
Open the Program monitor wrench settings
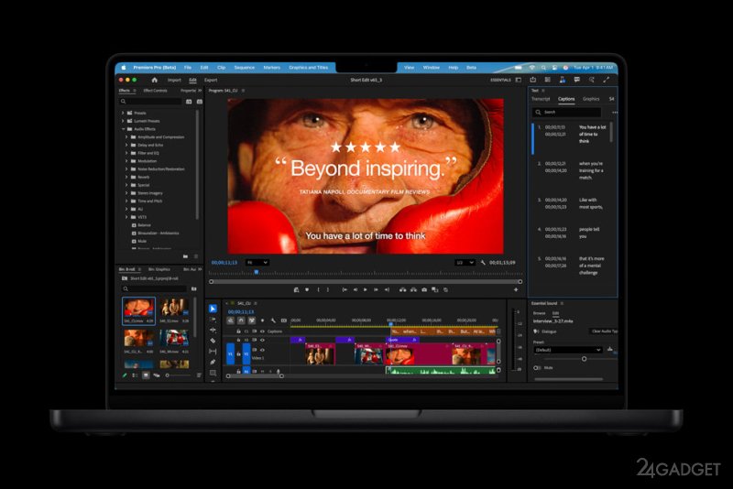tap(483, 262)
